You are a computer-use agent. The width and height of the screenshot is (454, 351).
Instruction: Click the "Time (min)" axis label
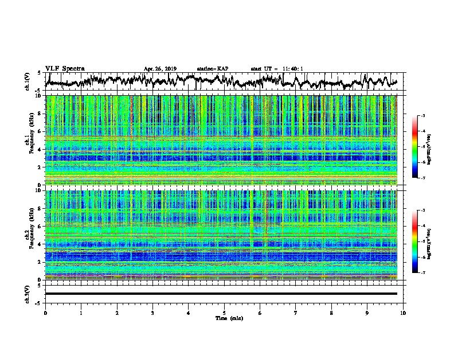coord(229,318)
